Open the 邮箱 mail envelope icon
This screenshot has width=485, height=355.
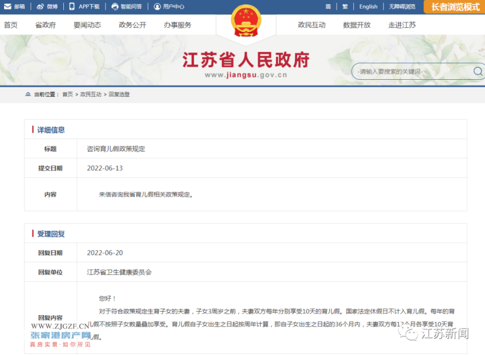8,6
